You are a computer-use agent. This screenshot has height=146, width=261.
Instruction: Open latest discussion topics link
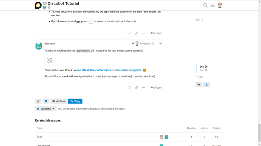click(x=94, y=70)
